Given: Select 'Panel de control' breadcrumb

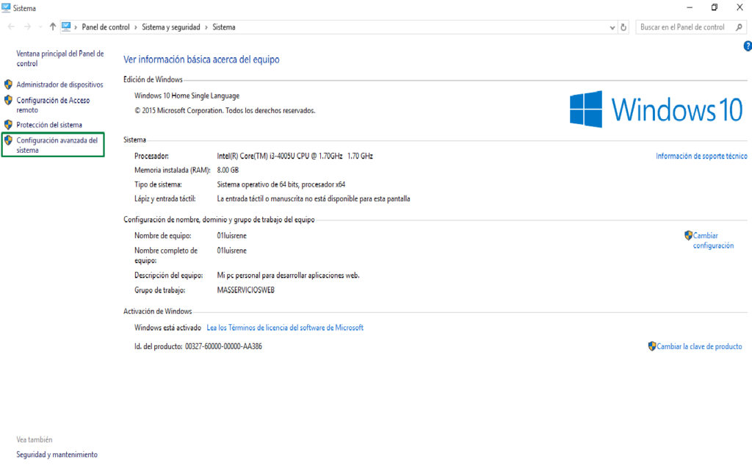Looking at the screenshot, I should click(x=106, y=27).
